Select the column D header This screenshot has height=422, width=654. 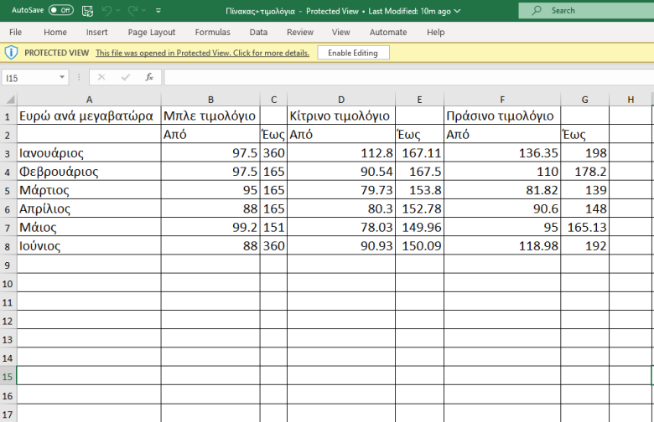(x=341, y=99)
